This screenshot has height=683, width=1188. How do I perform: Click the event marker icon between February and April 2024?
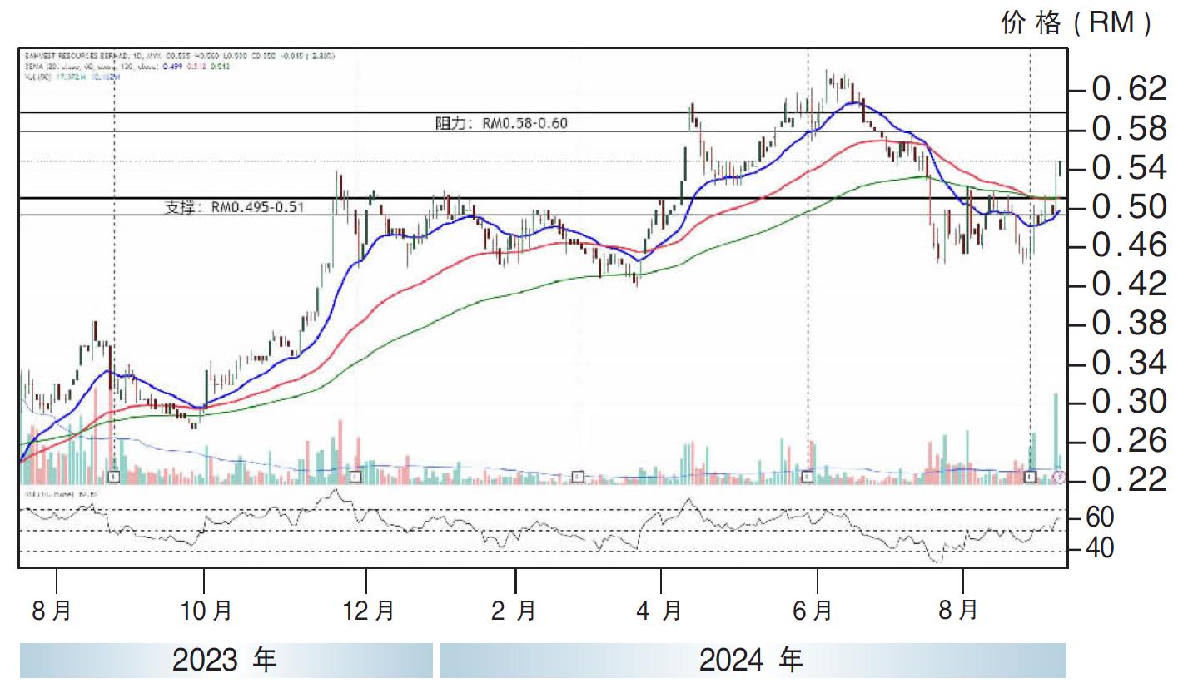(578, 477)
